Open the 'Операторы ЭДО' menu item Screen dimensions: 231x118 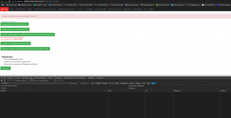click(x=100, y=9)
